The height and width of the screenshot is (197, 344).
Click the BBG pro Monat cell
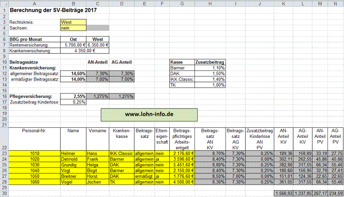(34, 39)
